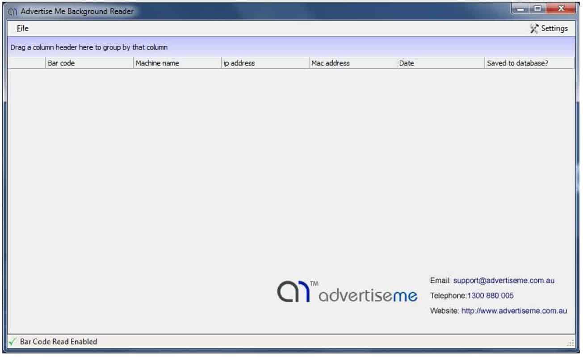Click the support@advertiseme.com.au email link
The width and height of the screenshot is (583, 357).
tap(503, 281)
